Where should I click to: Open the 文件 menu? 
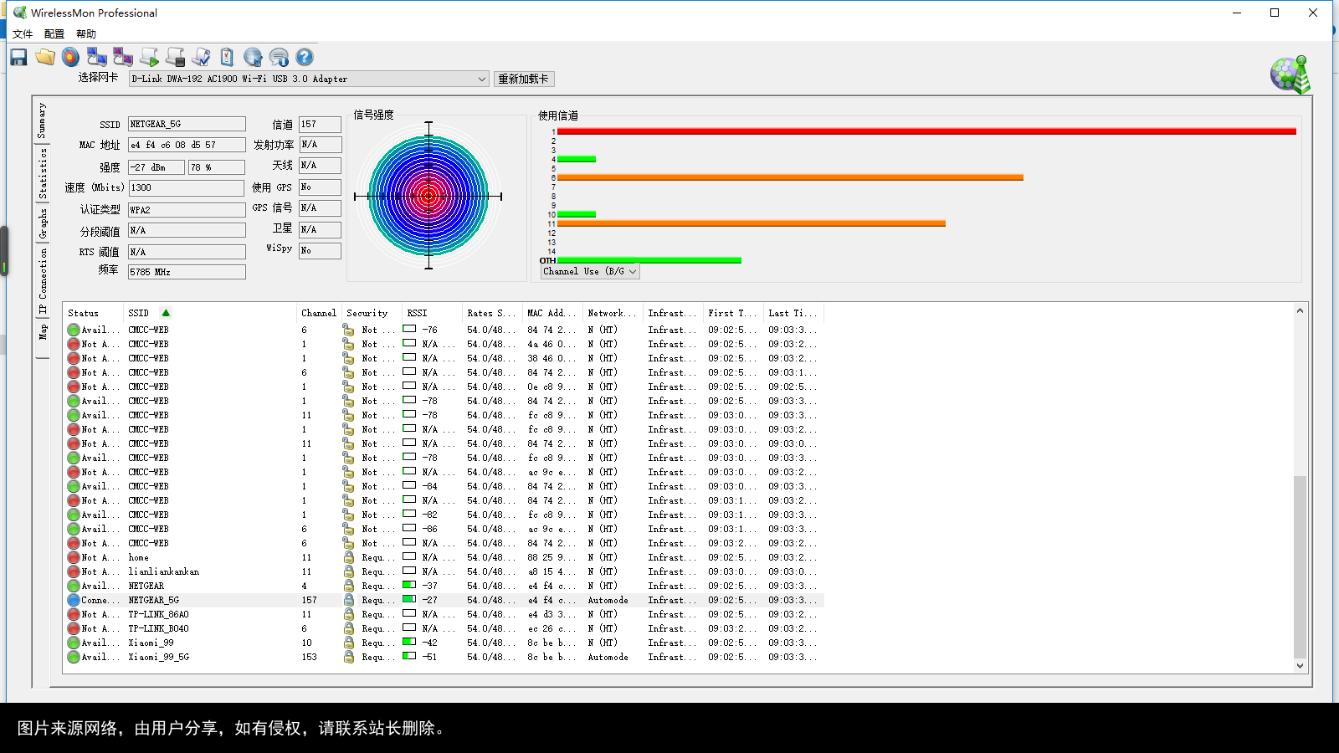point(23,34)
